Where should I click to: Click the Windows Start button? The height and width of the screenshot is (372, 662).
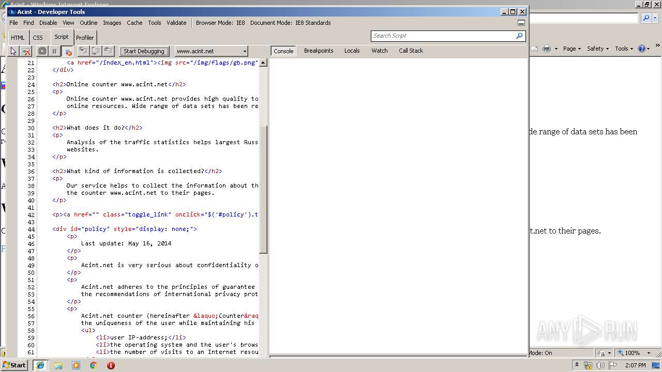click(x=14, y=365)
